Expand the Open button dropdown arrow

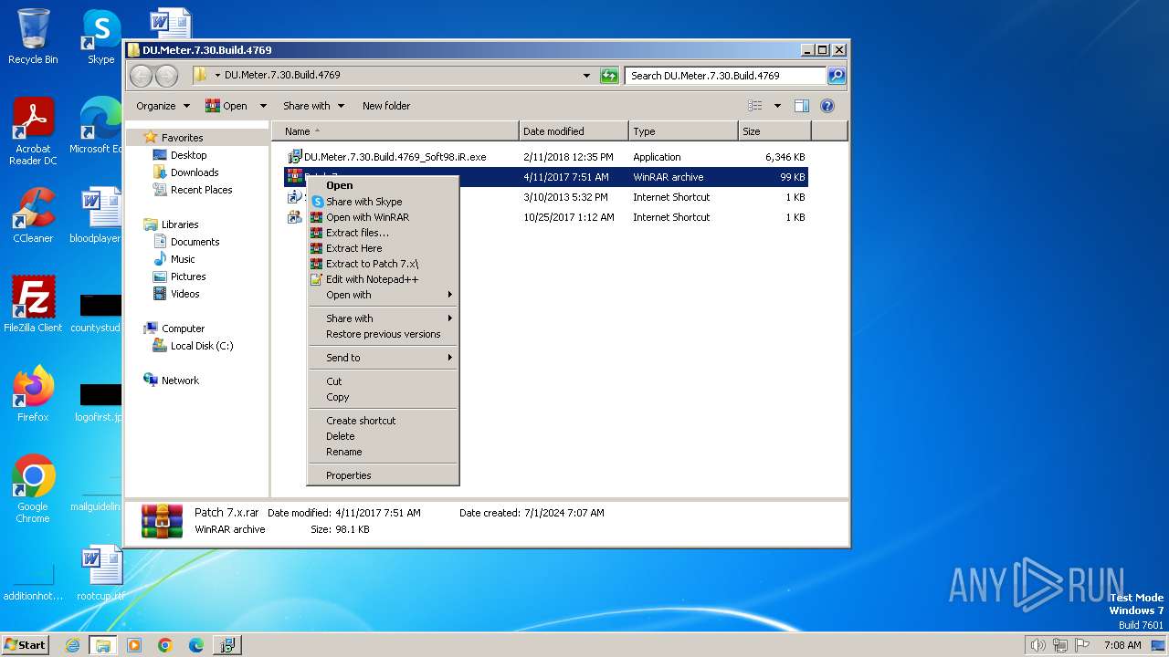(263, 106)
